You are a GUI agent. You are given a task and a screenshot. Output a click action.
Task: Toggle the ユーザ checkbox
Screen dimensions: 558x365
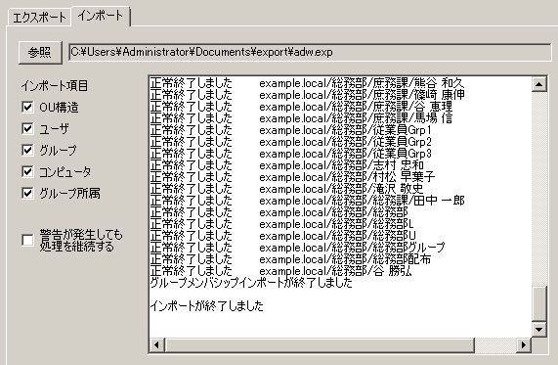click(27, 128)
